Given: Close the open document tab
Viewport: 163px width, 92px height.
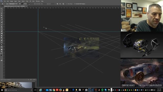Looking at the screenshot, I should tap(27, 6).
